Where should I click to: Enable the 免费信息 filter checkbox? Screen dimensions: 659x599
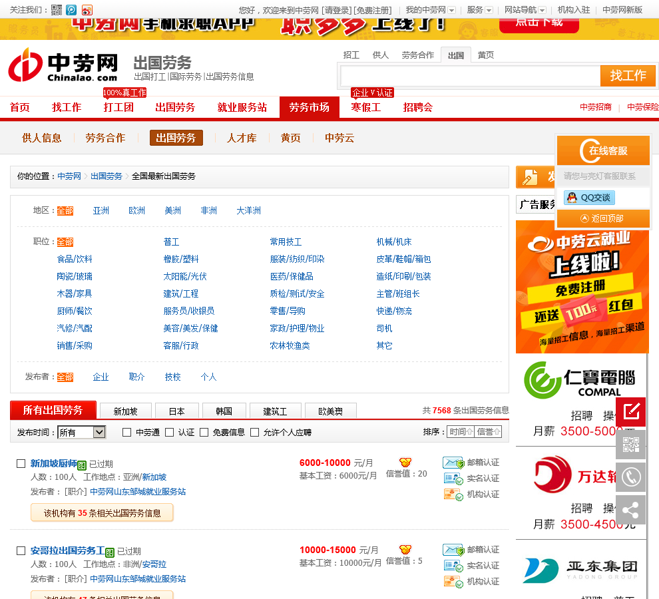(x=204, y=432)
